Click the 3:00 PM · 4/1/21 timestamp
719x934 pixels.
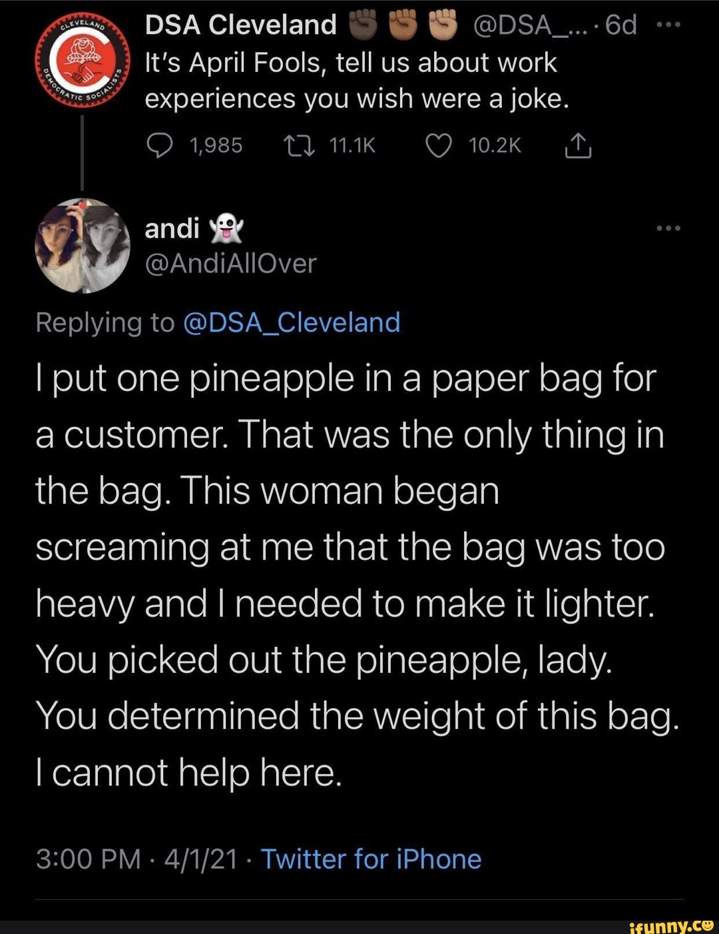tap(136, 859)
